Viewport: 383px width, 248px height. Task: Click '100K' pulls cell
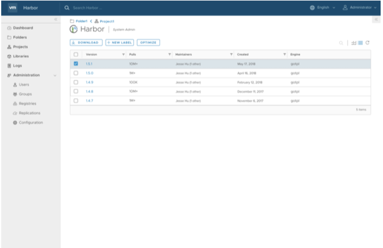coord(133,82)
